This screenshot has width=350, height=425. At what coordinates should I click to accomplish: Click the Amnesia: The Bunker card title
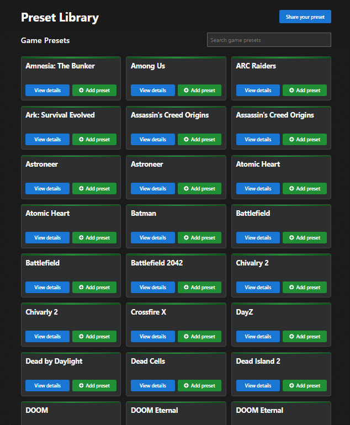60,66
